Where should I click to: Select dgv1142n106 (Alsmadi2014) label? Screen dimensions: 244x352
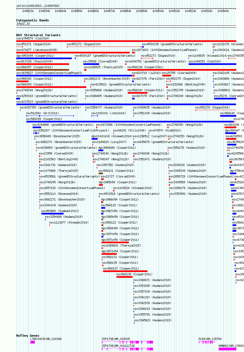[x=112, y=136]
